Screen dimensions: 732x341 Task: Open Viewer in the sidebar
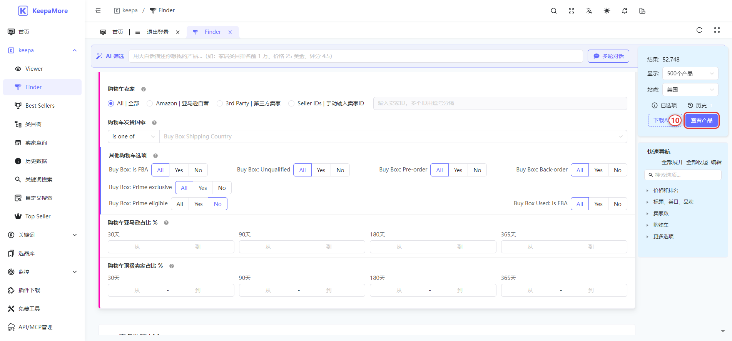[42, 69]
